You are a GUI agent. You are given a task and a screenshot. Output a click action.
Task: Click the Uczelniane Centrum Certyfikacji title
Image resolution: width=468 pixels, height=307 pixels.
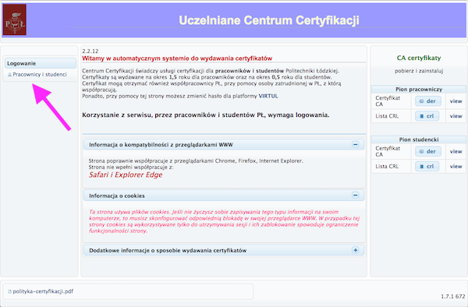pos(269,20)
